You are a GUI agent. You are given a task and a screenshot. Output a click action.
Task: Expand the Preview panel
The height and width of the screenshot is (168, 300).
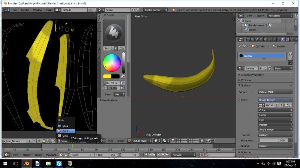tap(246, 80)
